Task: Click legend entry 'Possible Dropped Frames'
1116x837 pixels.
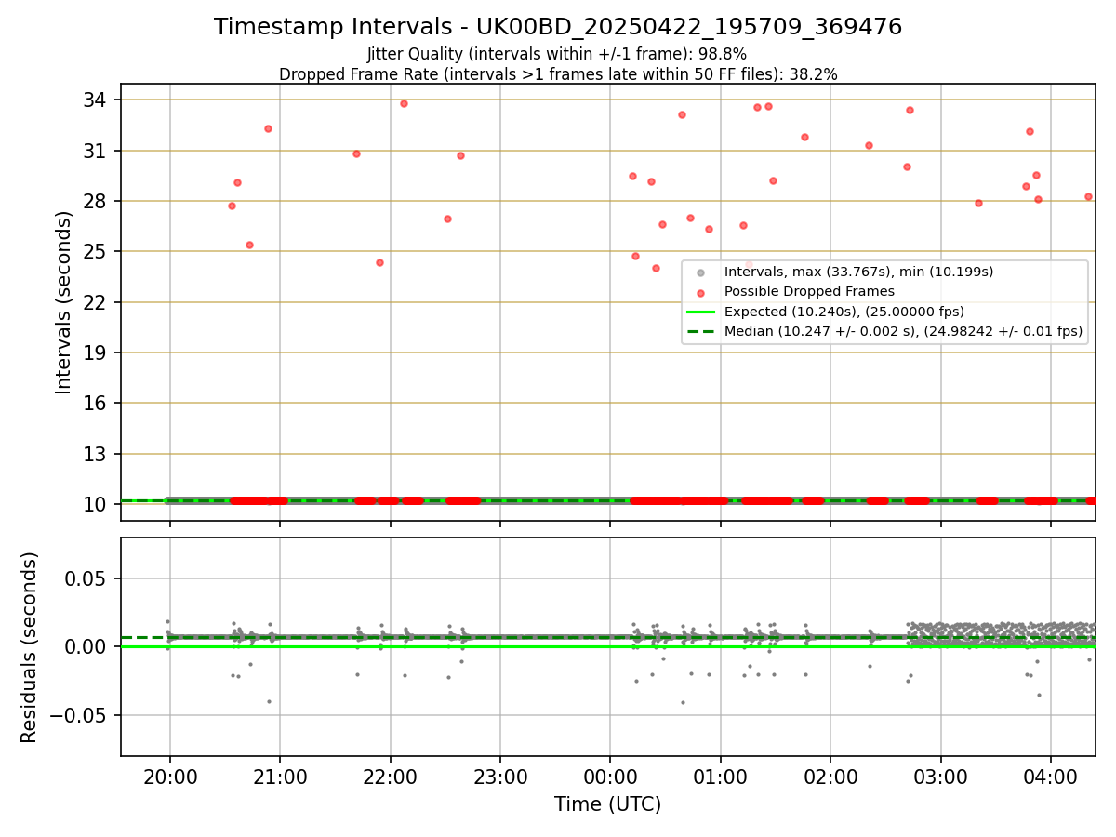Action: (809, 291)
